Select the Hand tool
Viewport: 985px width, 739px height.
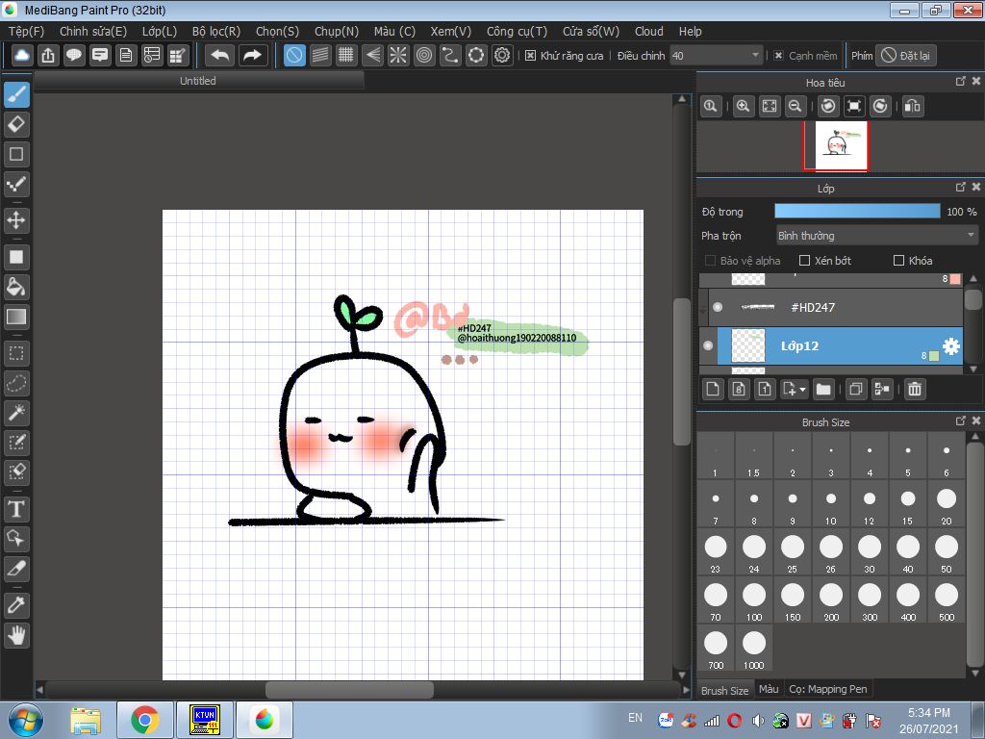(16, 635)
